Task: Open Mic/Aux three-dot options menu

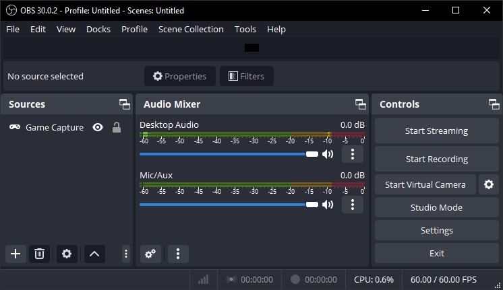Action: click(x=353, y=205)
